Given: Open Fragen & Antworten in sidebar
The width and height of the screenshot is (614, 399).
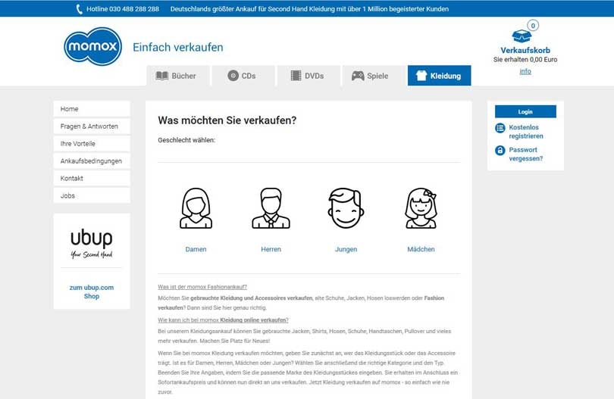Looking at the screenshot, I should tap(91, 126).
